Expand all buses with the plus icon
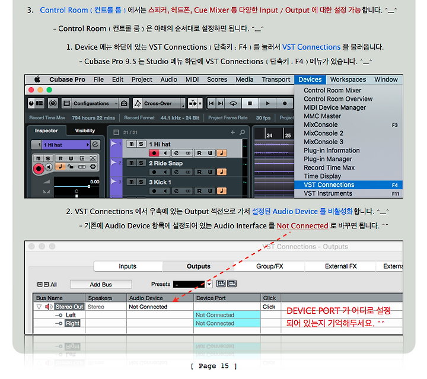The width and height of the screenshot is (427, 379). coord(40,284)
